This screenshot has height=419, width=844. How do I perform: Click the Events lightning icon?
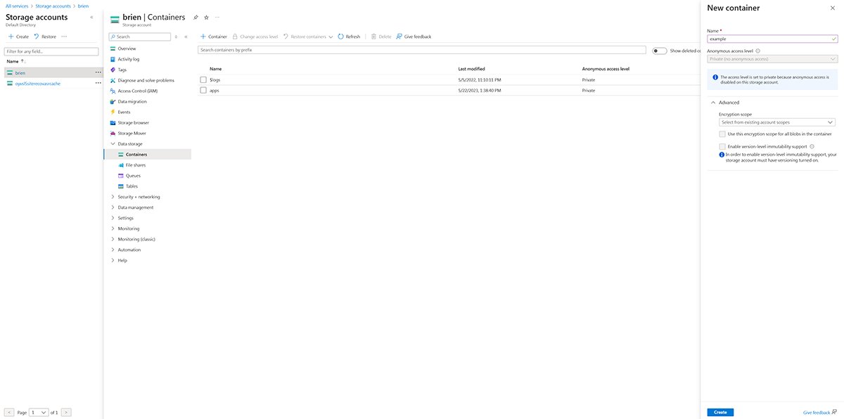[113, 112]
